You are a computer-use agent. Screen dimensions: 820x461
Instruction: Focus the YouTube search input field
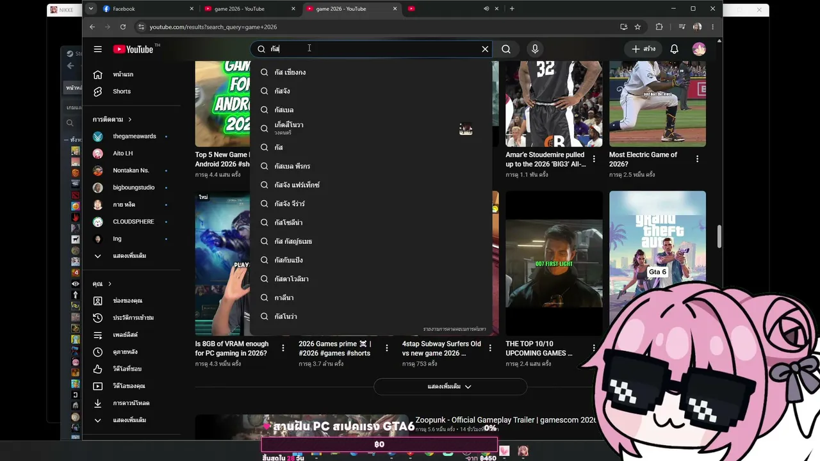[372, 49]
